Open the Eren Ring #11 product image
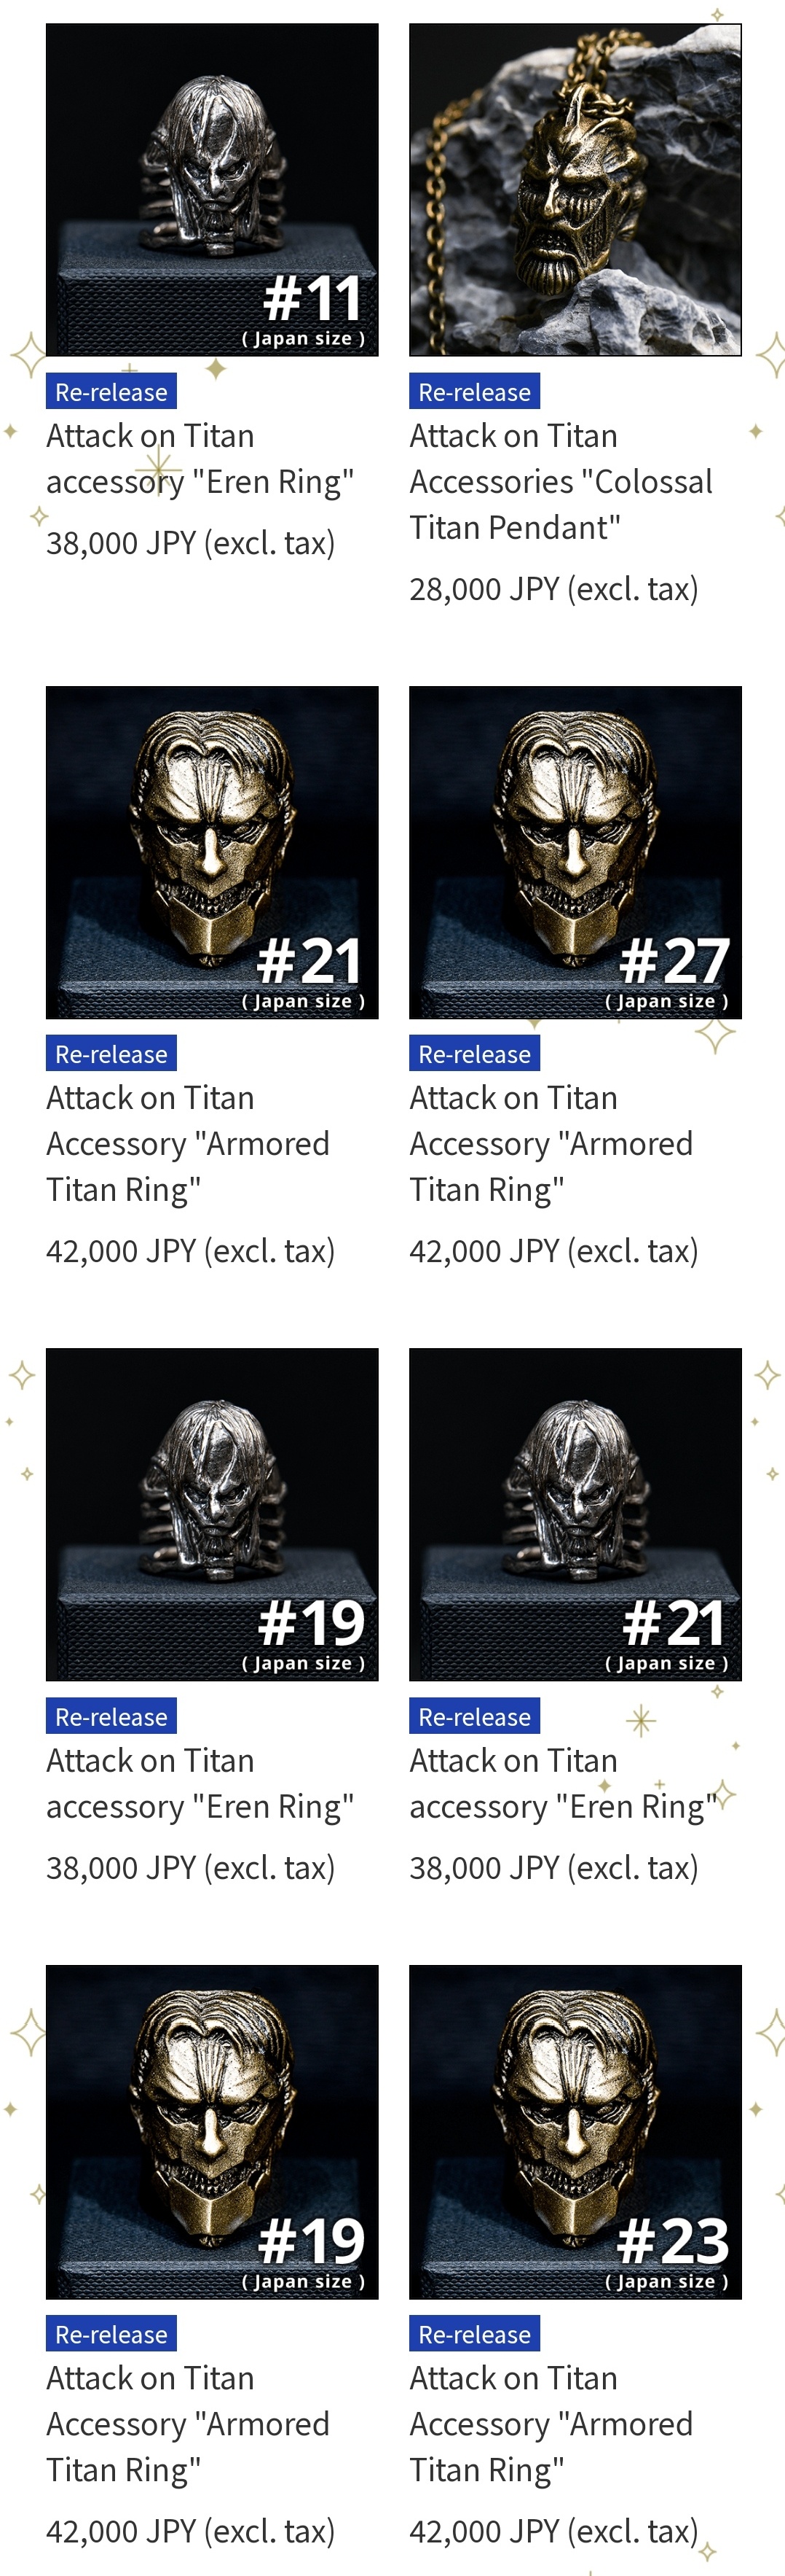This screenshot has width=785, height=2576. pos(212,190)
